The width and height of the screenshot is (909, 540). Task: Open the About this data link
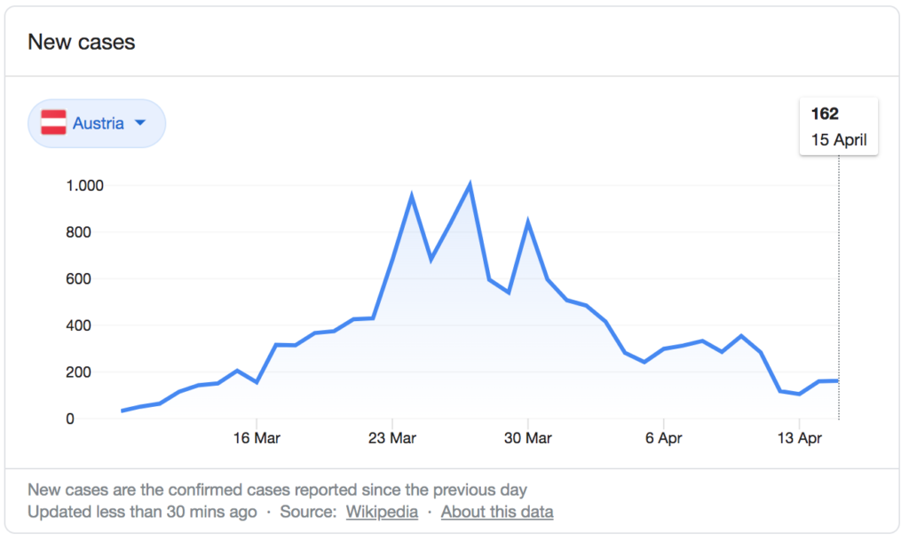[x=497, y=512]
